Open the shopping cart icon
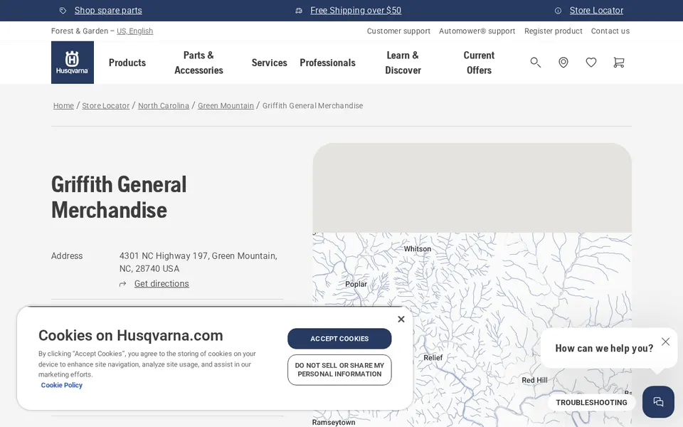Viewport: 683px width, 427px height. point(618,63)
